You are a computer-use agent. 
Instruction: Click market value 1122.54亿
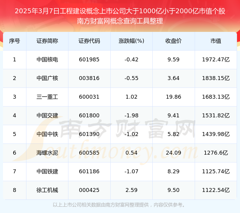coord(216,190)
